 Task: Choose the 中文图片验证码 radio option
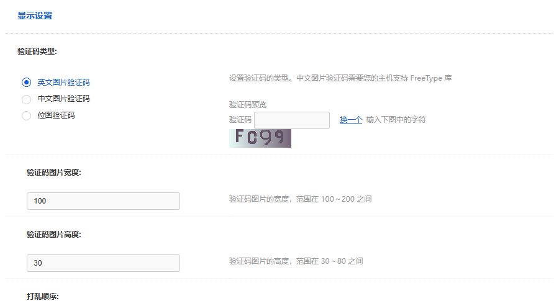pos(26,99)
